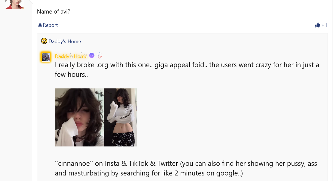Viewport: 335px width, 181px height.
Task: Open the close-up face photo thumbnail
Action: pyautogui.click(x=79, y=117)
